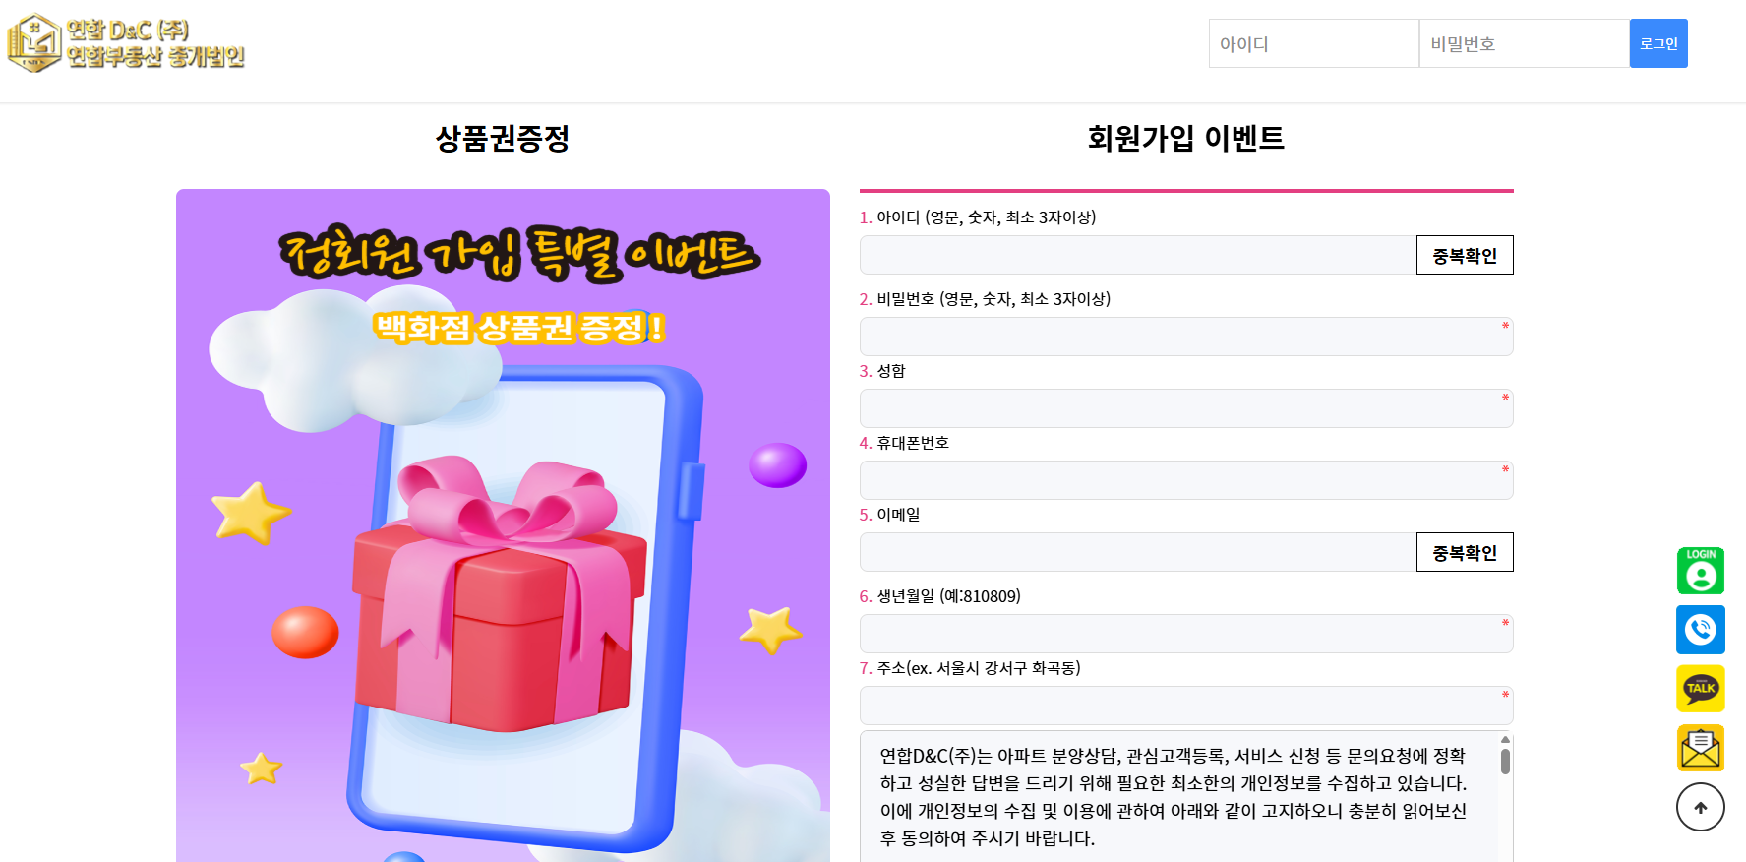
Task: Open the blue phone call icon
Action: coord(1701,630)
